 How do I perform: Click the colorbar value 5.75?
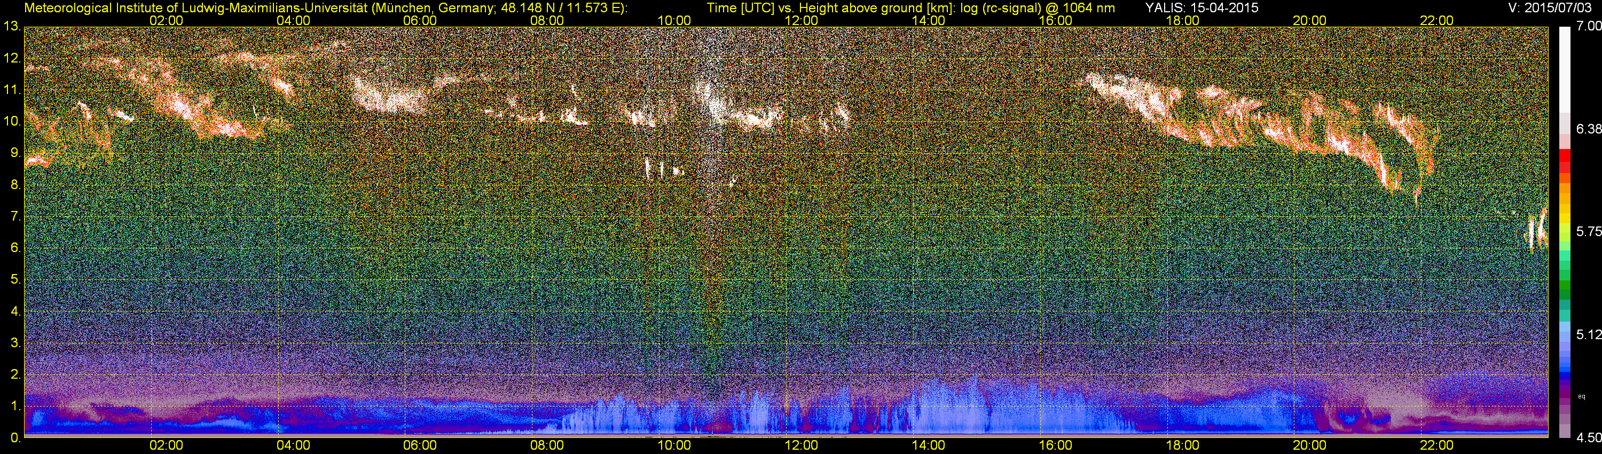[x=1589, y=231]
